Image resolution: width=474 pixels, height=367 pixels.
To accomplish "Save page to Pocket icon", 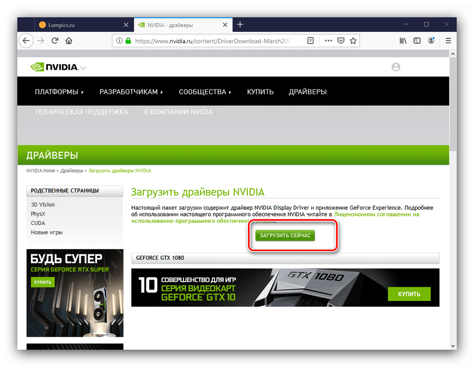I will [340, 40].
